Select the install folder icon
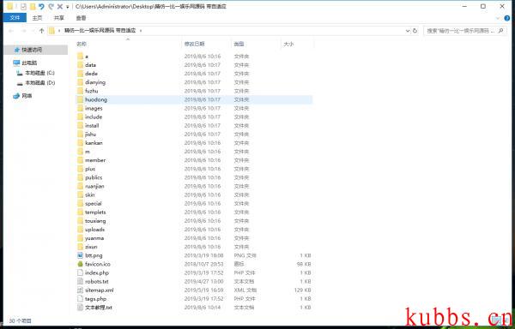Viewport: 515px width, 329px height. coord(80,125)
